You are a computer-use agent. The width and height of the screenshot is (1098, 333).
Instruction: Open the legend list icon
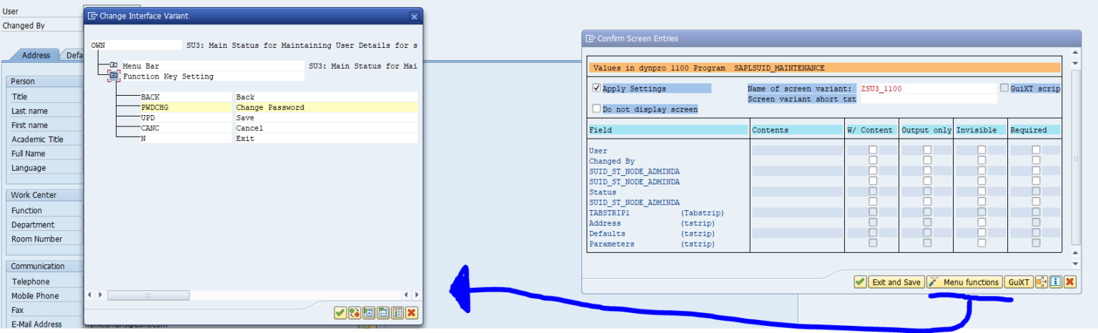tap(397, 313)
